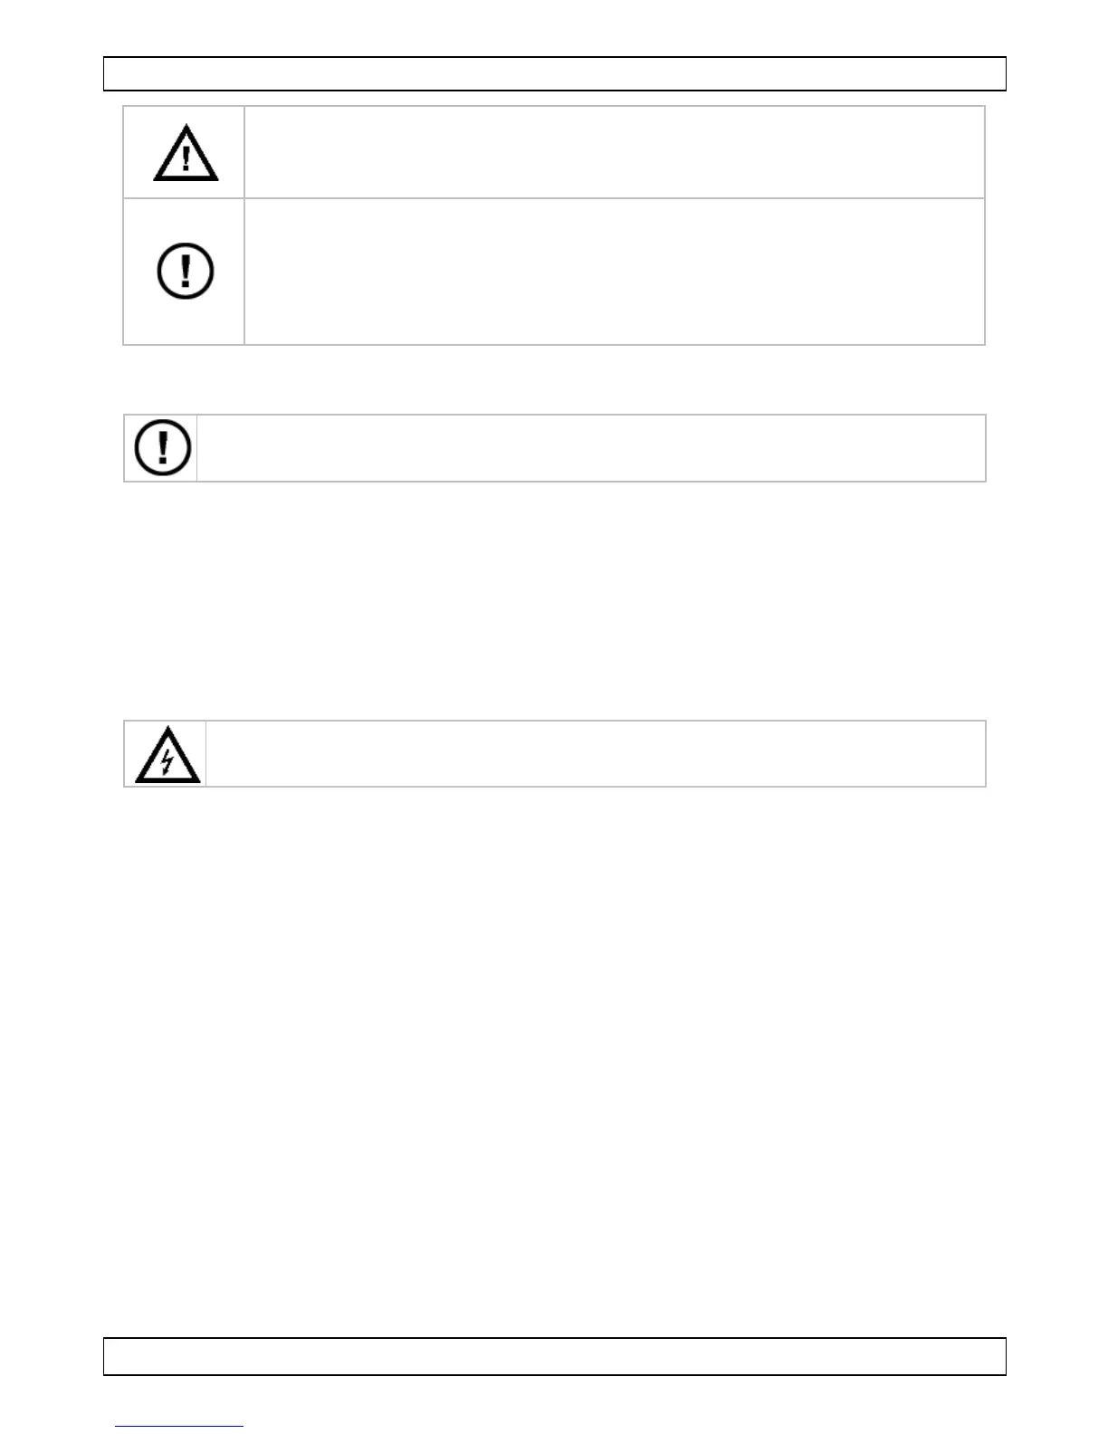This screenshot has height=1434, width=1108.
Task: Click the circled exclamation icon in the single-row box
Action: pos(163,447)
